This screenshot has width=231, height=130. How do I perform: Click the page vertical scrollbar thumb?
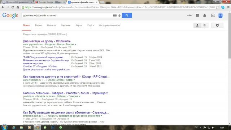click(230, 36)
